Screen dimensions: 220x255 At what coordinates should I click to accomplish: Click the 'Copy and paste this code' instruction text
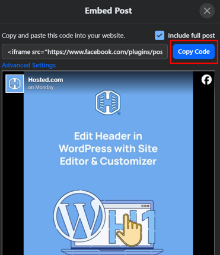tap(63, 35)
